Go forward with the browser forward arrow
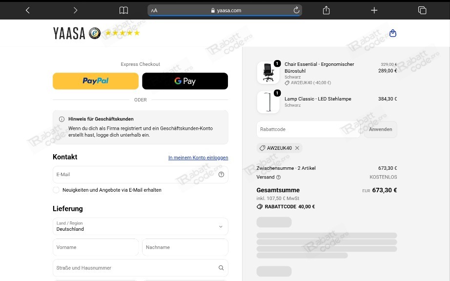Image resolution: width=450 pixels, height=281 pixels. pyautogui.click(x=75, y=10)
